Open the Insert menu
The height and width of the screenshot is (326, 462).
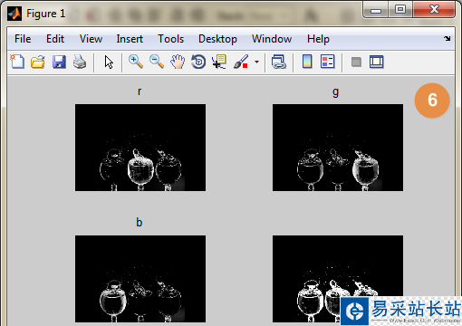[130, 39]
